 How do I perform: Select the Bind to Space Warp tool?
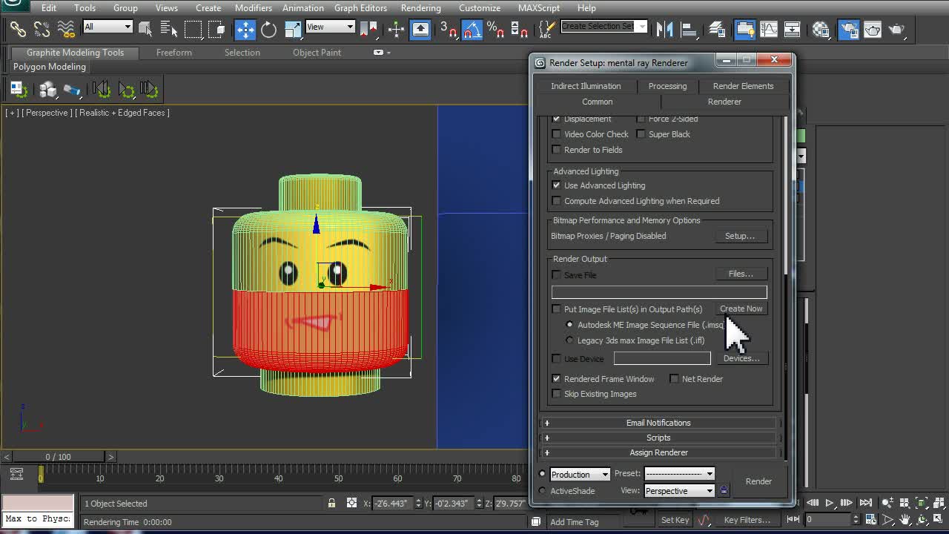coord(66,30)
